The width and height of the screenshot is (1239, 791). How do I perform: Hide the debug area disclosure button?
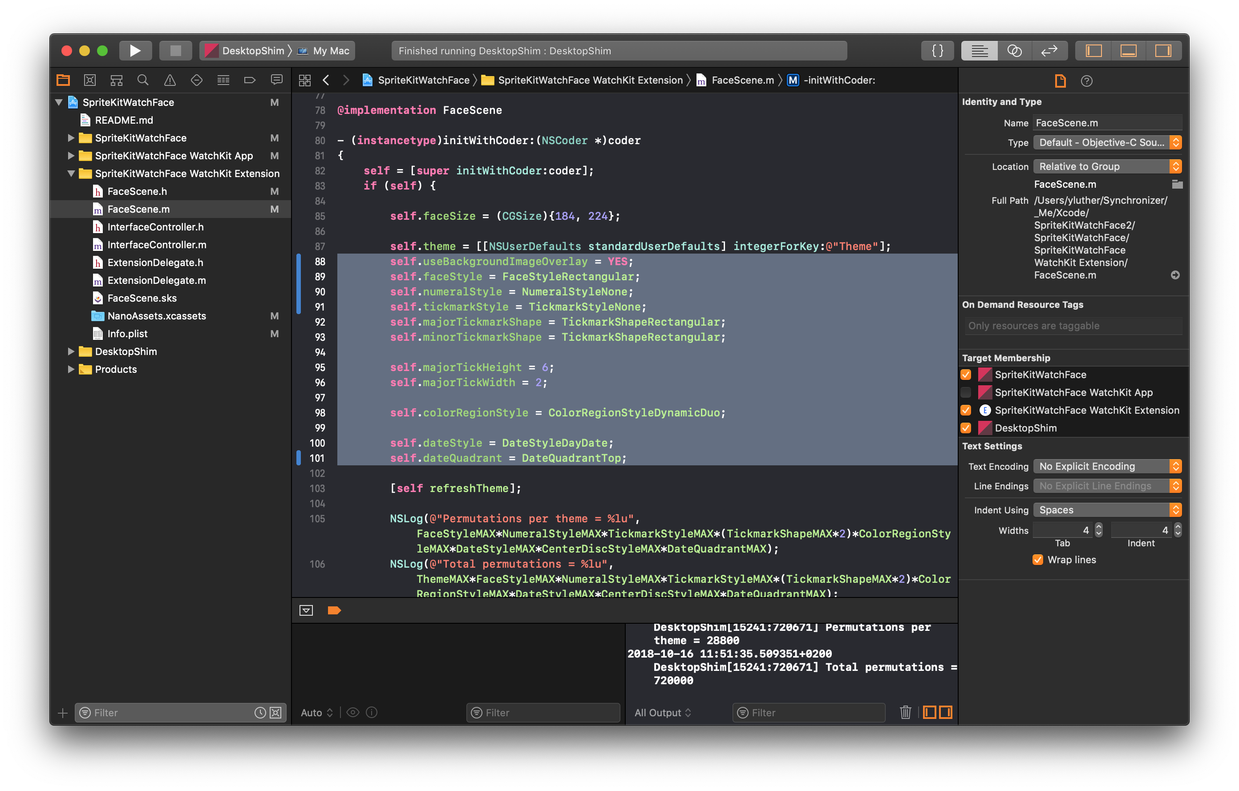coord(306,610)
